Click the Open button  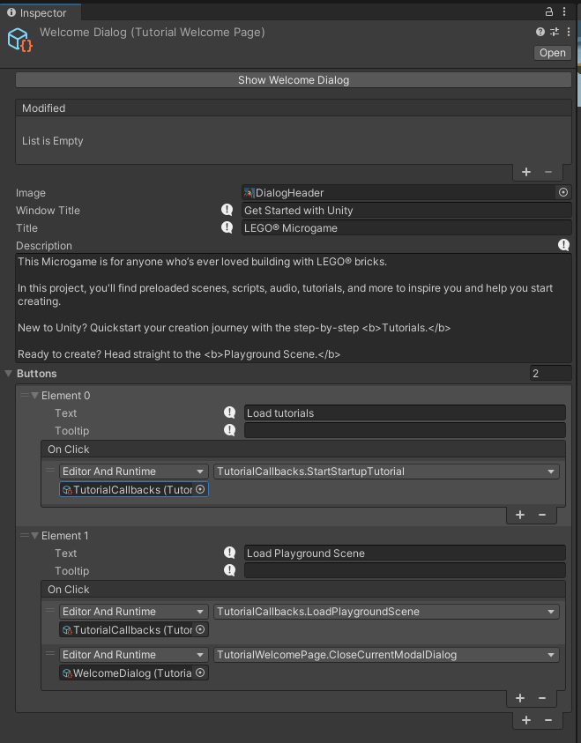[552, 53]
